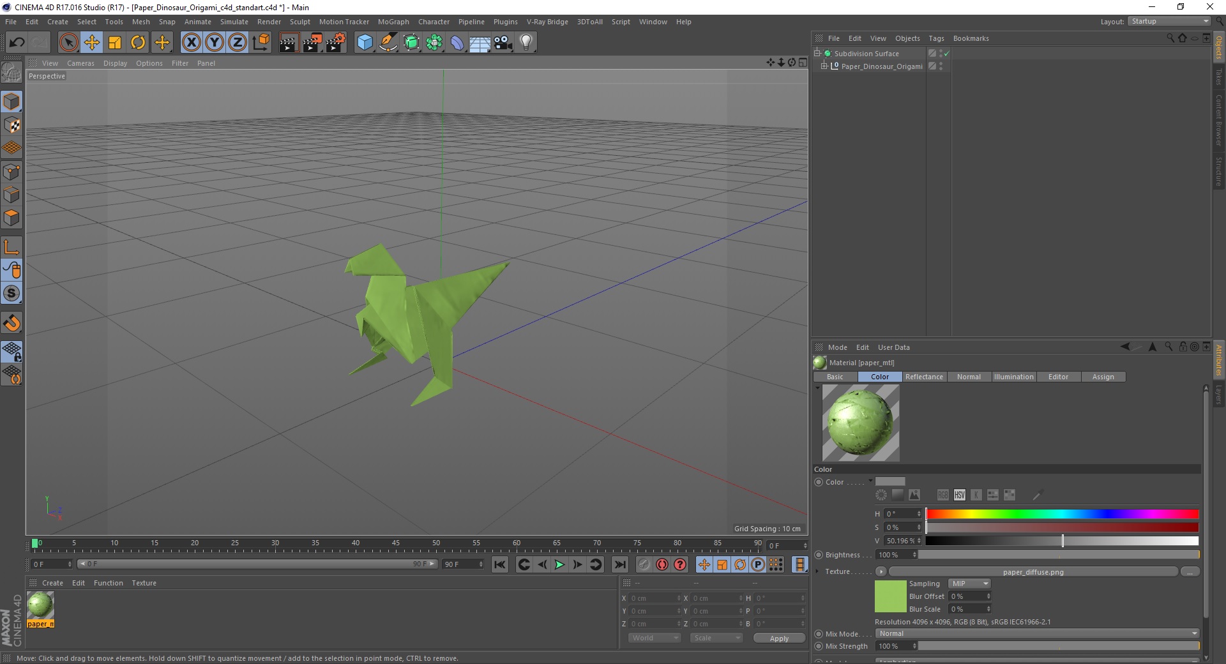Activate the Move tool in toolbar
This screenshot has width=1226, height=664.
92,43
